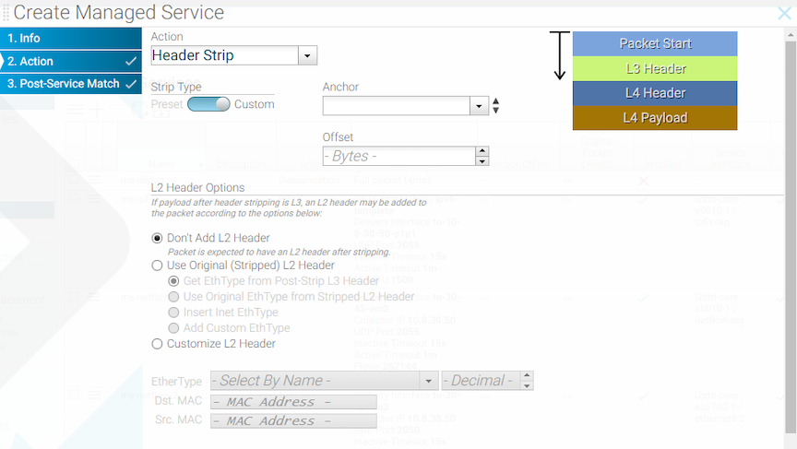Click the Anchor field up arrow
This screenshot has width=797, height=449.
point(496,101)
